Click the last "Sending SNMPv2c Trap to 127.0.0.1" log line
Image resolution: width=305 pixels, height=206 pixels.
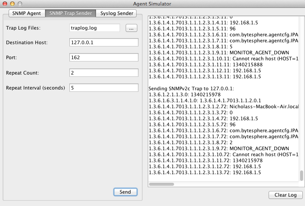pos(191,88)
